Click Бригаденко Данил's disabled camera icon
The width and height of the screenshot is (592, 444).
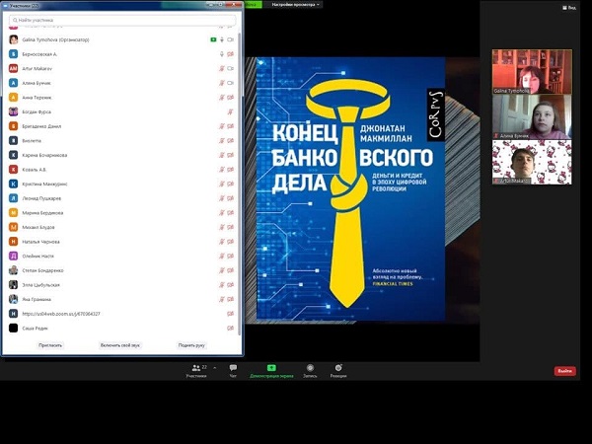[x=230, y=126]
